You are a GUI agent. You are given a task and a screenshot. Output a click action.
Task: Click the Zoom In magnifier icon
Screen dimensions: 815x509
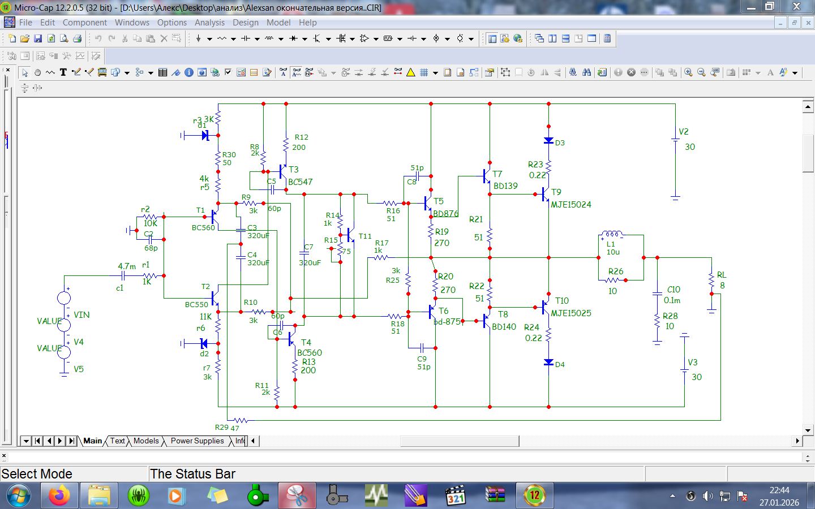coord(688,72)
